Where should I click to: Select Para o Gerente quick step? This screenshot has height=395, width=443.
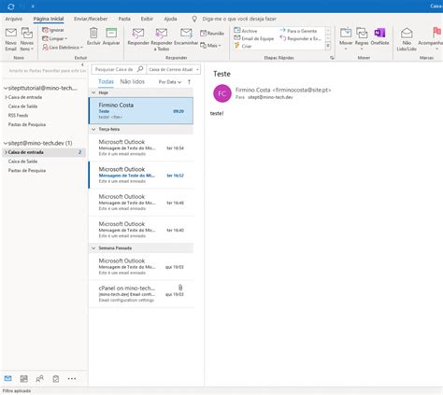[x=298, y=31]
